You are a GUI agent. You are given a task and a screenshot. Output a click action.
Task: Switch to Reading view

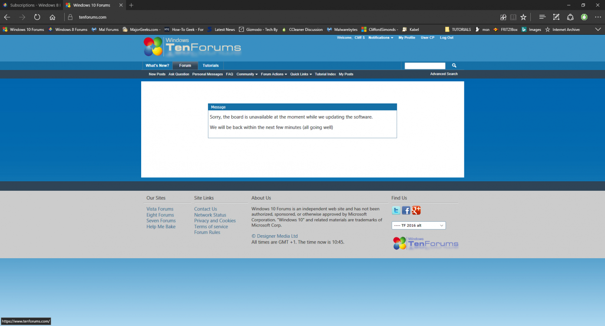tap(513, 17)
